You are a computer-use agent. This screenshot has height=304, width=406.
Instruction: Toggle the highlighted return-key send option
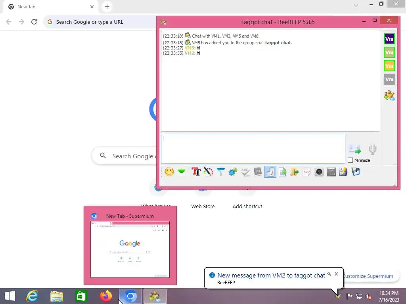tap(270, 172)
